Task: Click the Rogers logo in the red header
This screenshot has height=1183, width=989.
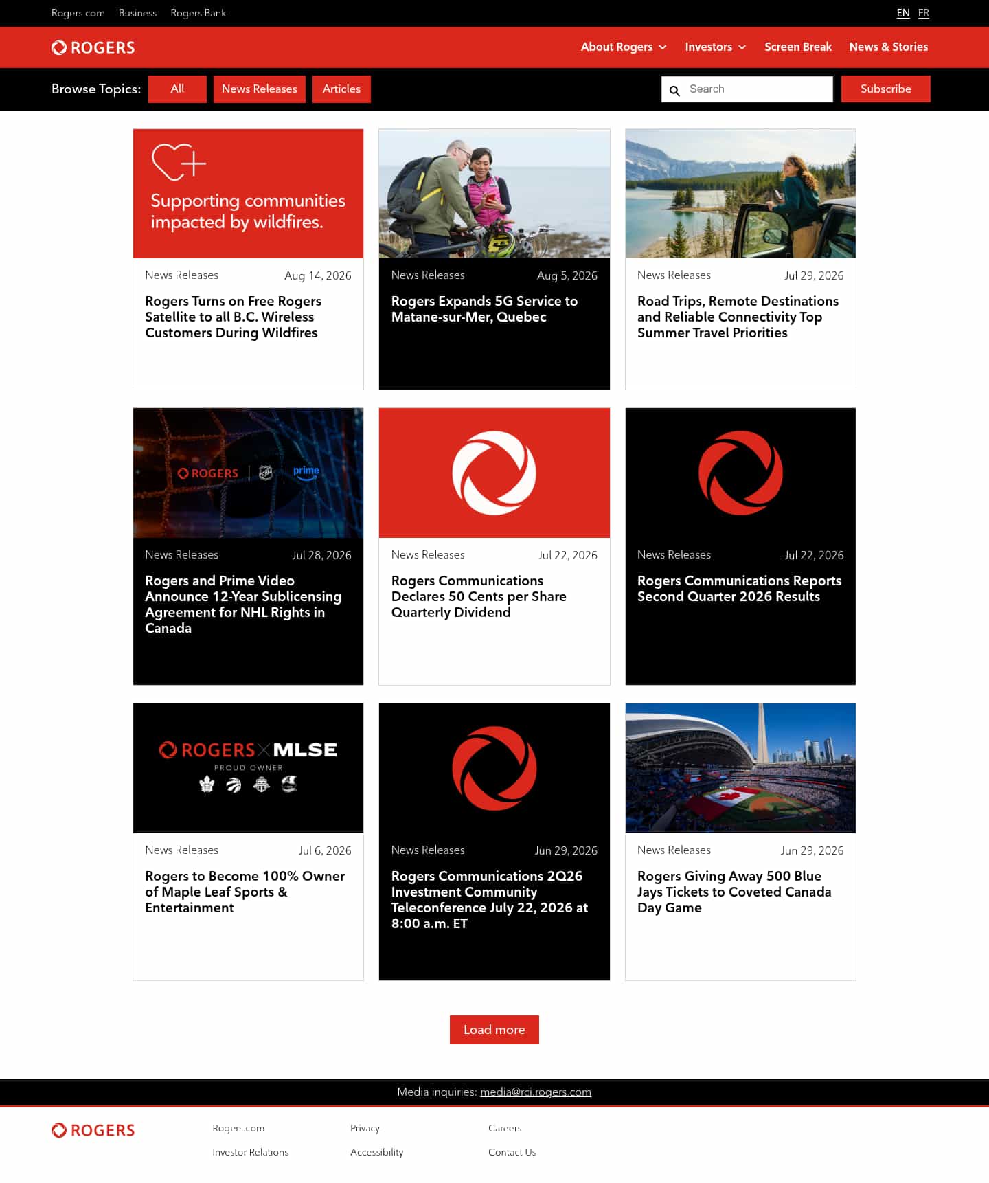Action: [93, 47]
